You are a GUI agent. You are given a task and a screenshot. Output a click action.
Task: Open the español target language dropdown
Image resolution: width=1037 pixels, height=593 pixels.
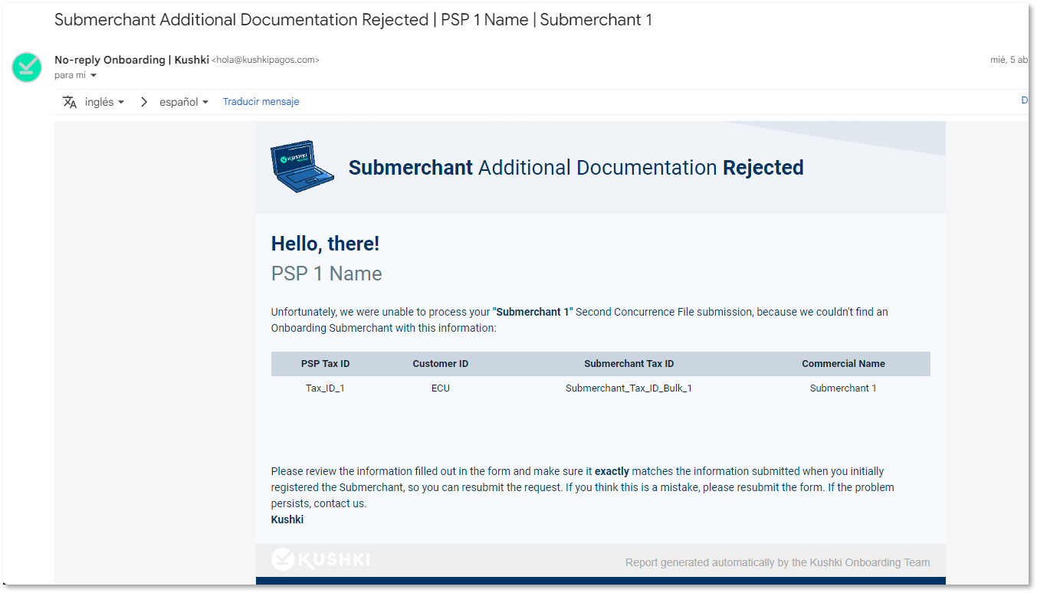pos(184,102)
